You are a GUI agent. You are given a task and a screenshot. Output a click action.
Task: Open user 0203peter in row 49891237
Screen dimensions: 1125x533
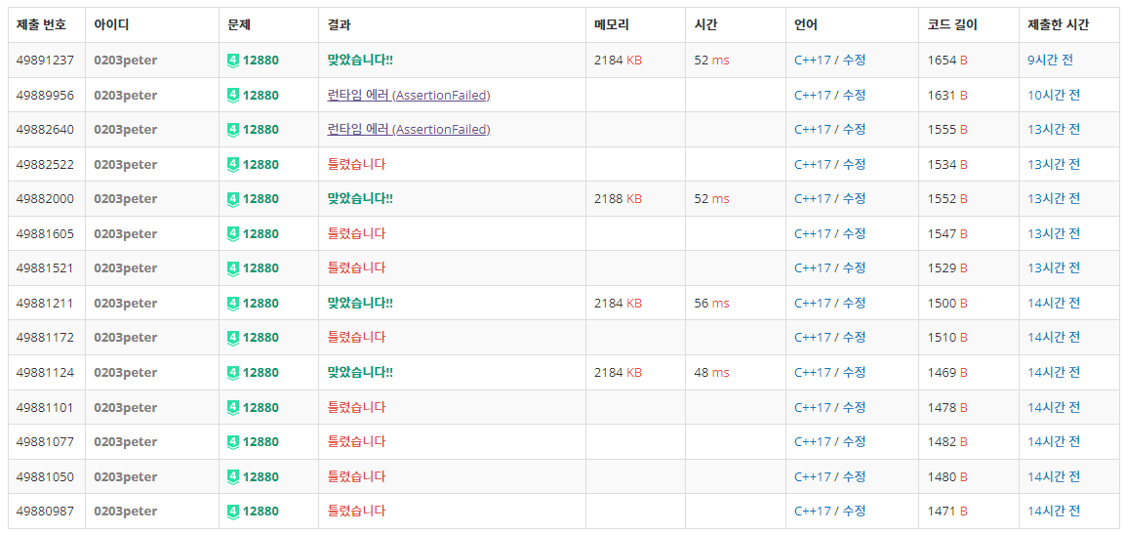tap(125, 61)
